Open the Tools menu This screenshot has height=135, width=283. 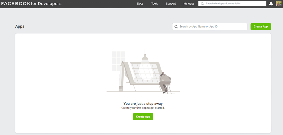click(x=155, y=4)
